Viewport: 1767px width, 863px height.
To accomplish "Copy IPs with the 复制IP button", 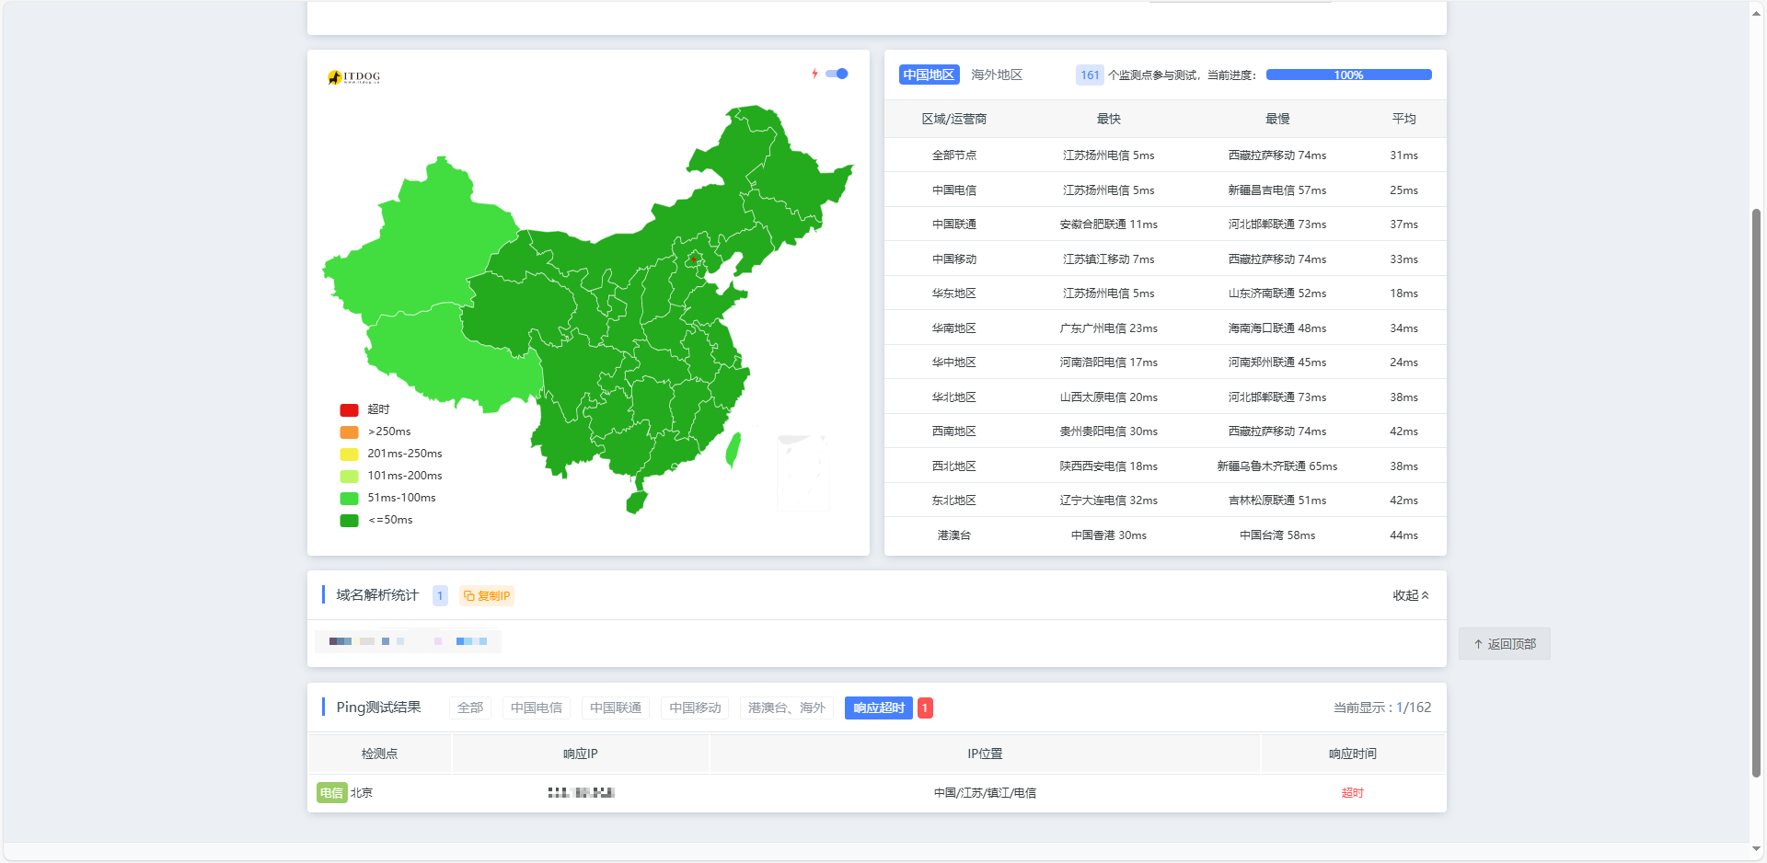I will (487, 595).
